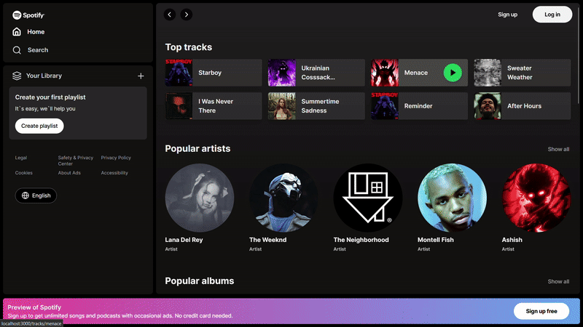Click the globe icon in language button

coord(26,195)
